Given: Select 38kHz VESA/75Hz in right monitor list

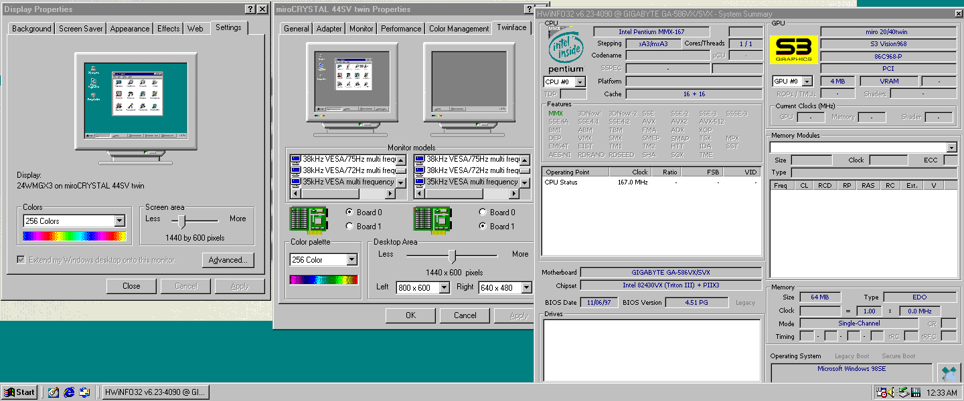Looking at the screenshot, I should pos(467,160).
